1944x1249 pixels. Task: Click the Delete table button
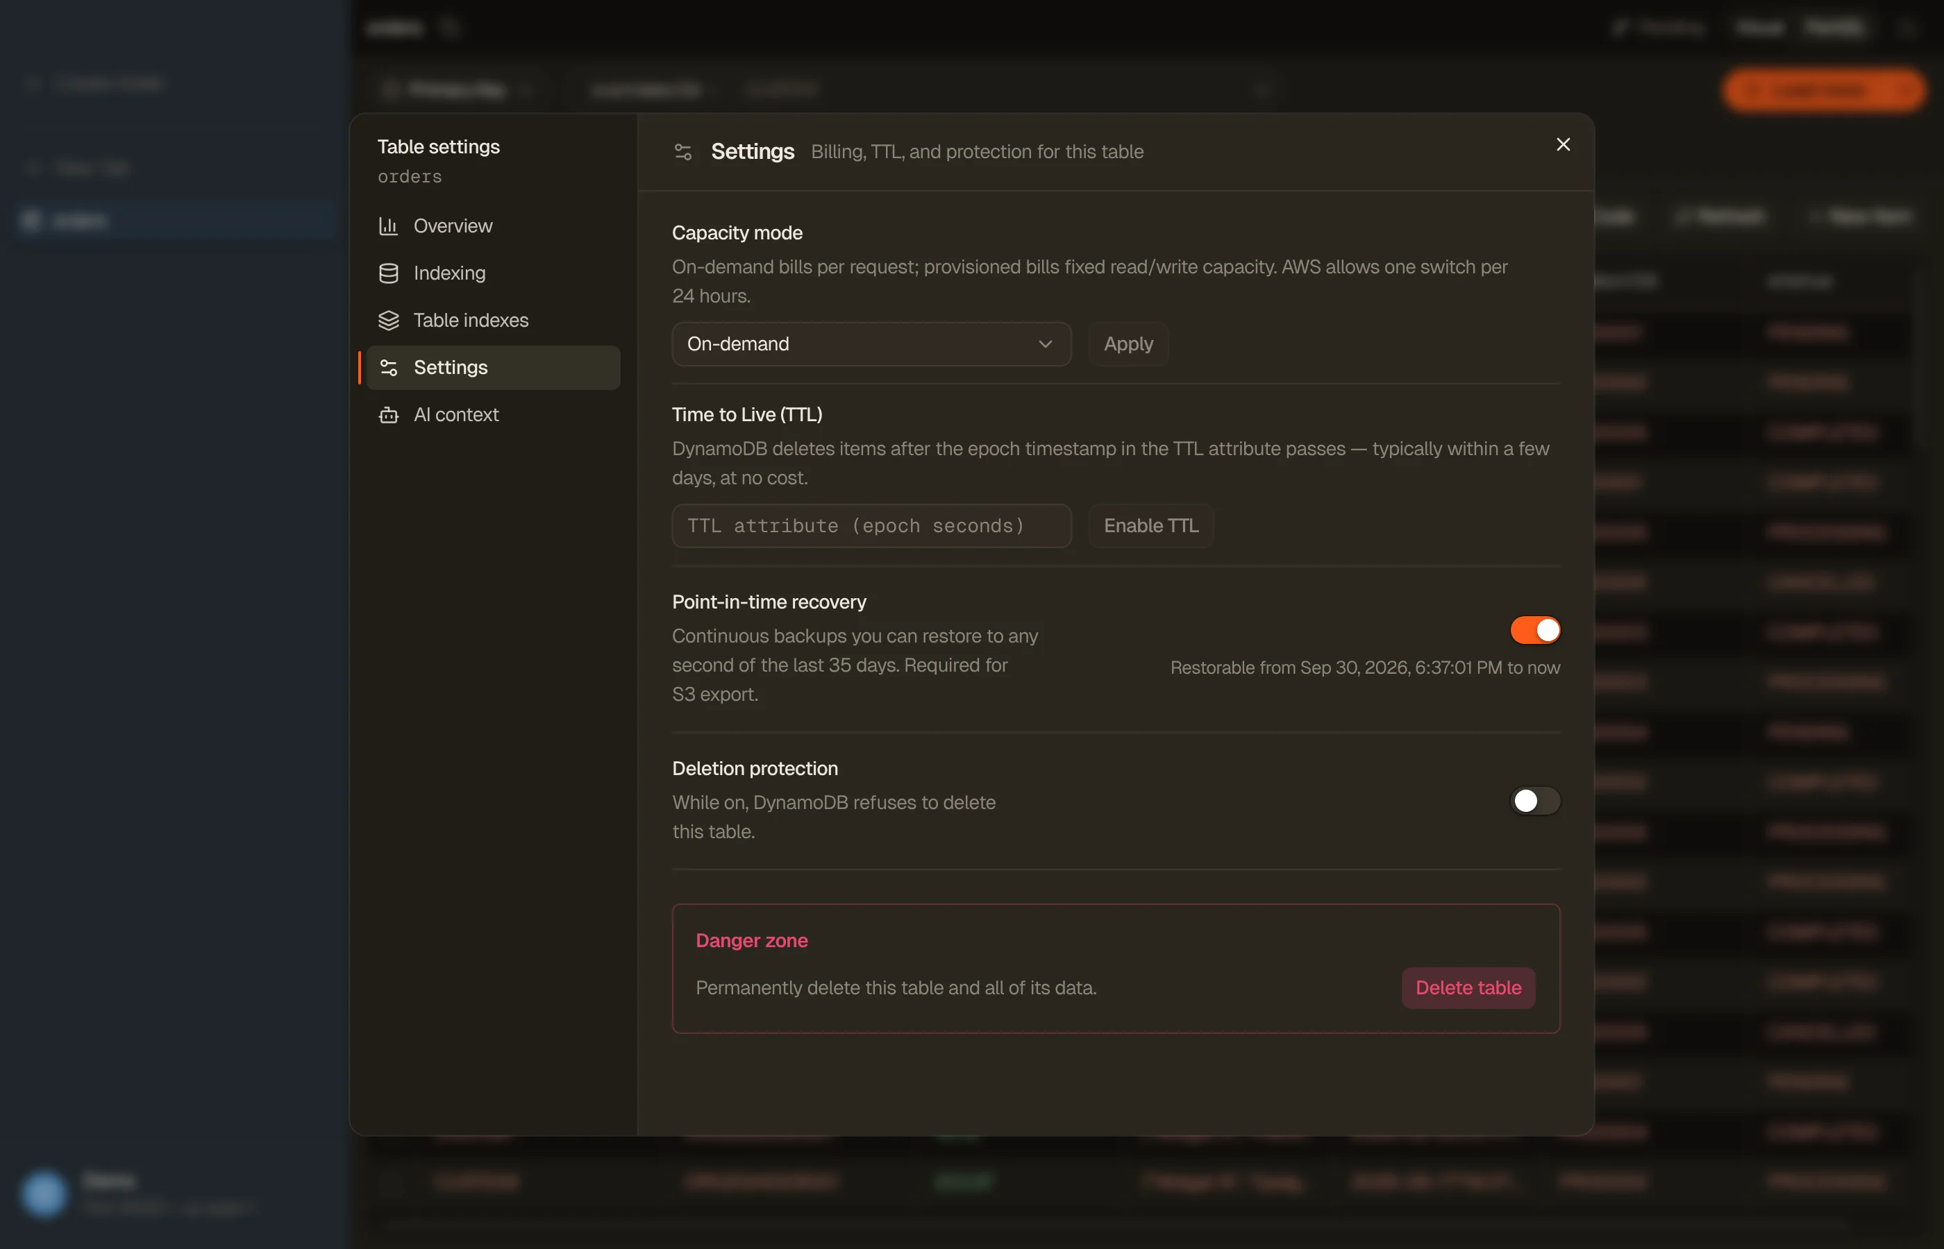[x=1468, y=987]
